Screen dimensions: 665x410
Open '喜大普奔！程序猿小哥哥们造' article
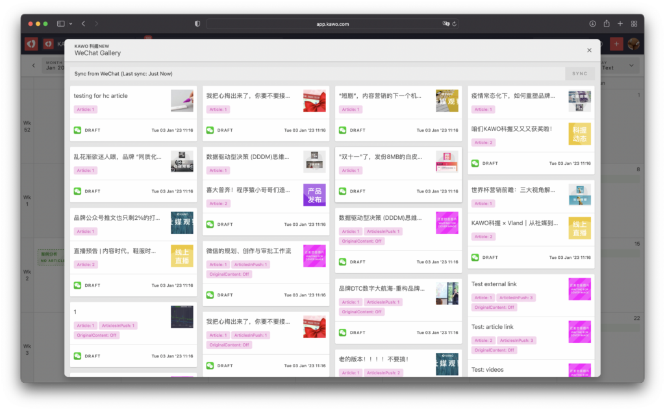click(248, 189)
